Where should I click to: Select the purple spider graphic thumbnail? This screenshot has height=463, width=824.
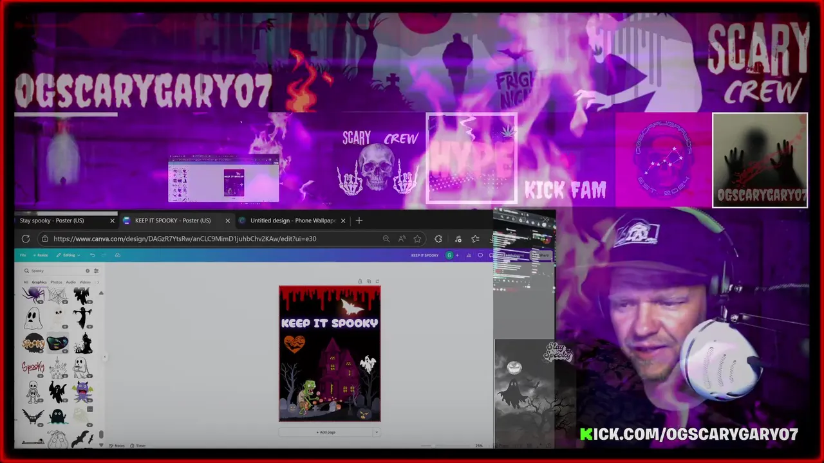click(33, 295)
